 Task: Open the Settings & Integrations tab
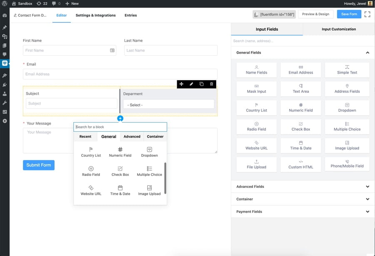[x=95, y=15]
